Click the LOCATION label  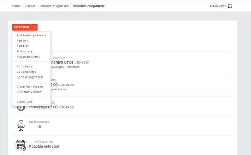[59, 58]
